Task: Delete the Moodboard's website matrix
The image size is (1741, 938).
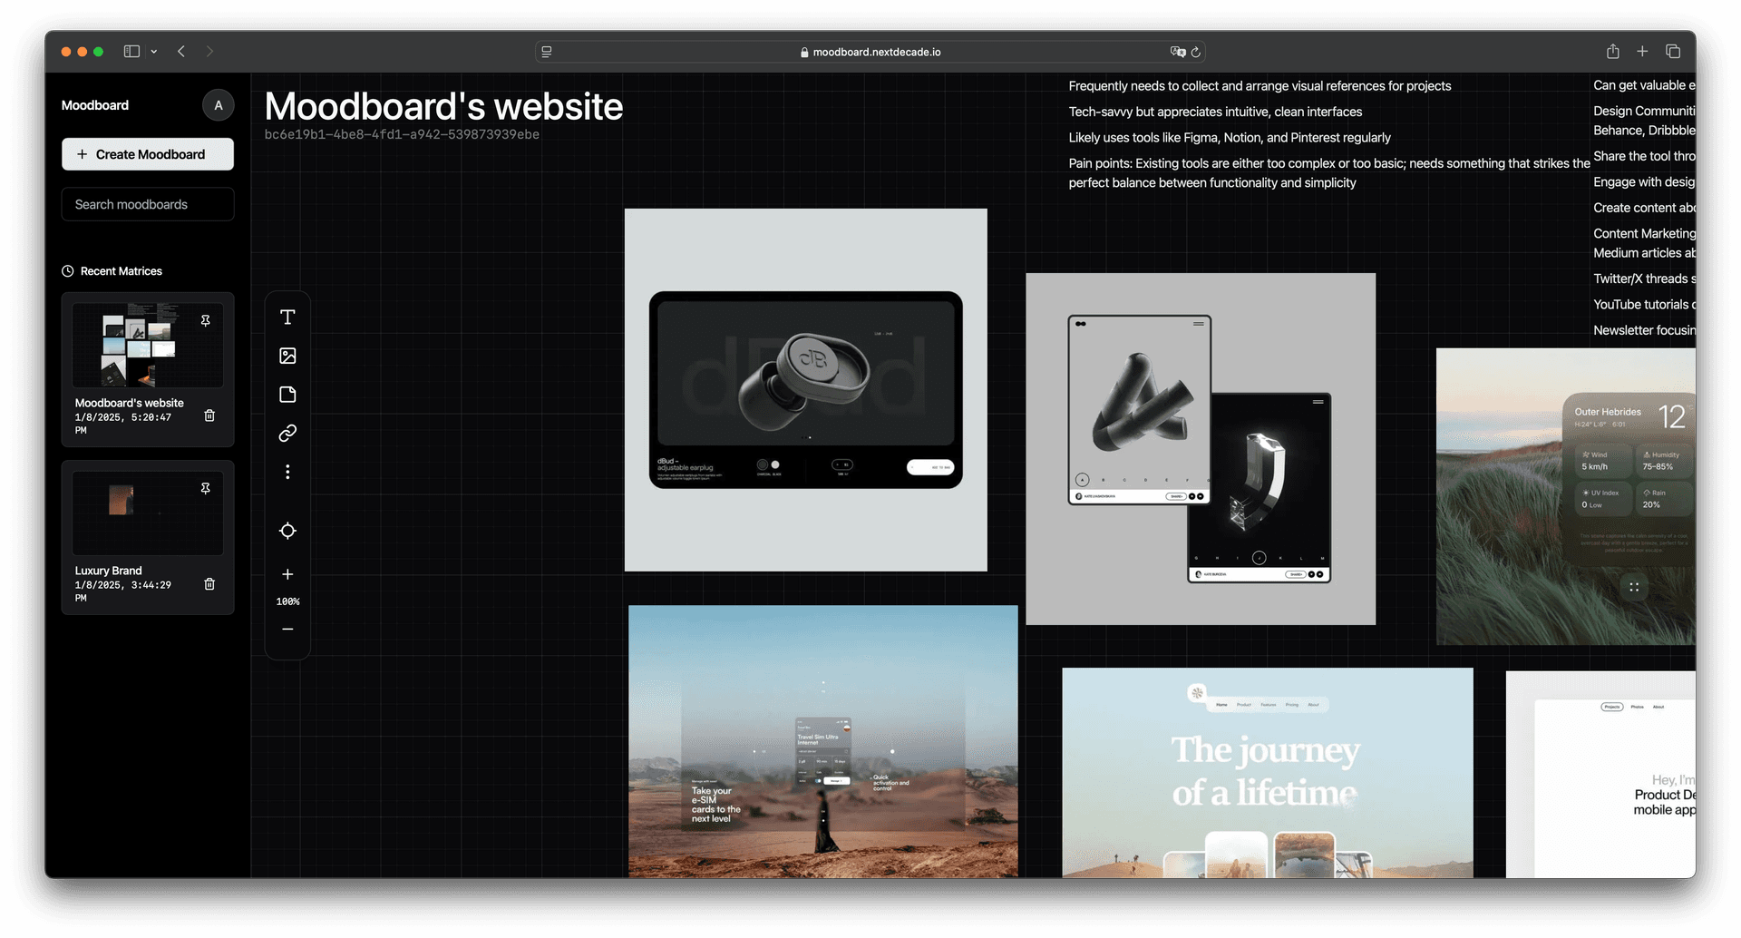Action: (209, 415)
